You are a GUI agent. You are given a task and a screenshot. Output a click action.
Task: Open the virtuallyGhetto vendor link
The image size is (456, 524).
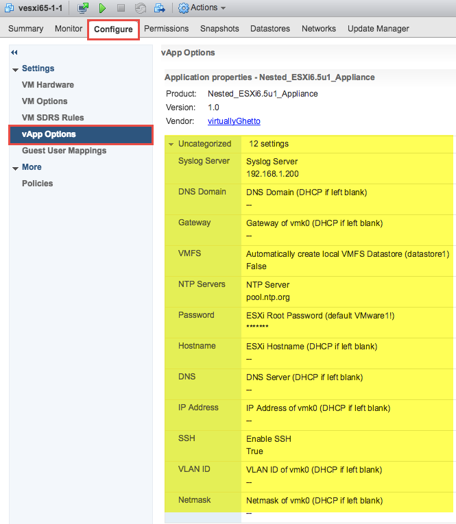pyautogui.click(x=234, y=121)
